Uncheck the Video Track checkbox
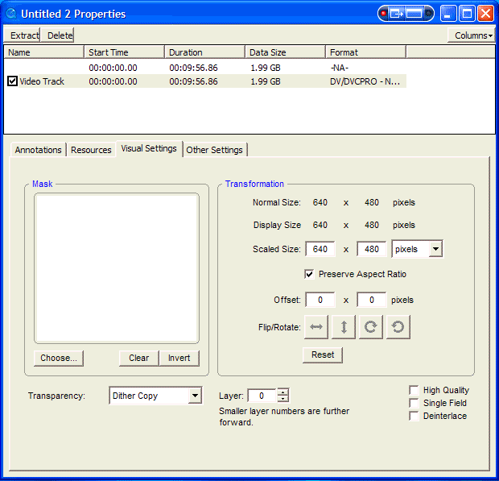The image size is (499, 481). pyautogui.click(x=12, y=81)
